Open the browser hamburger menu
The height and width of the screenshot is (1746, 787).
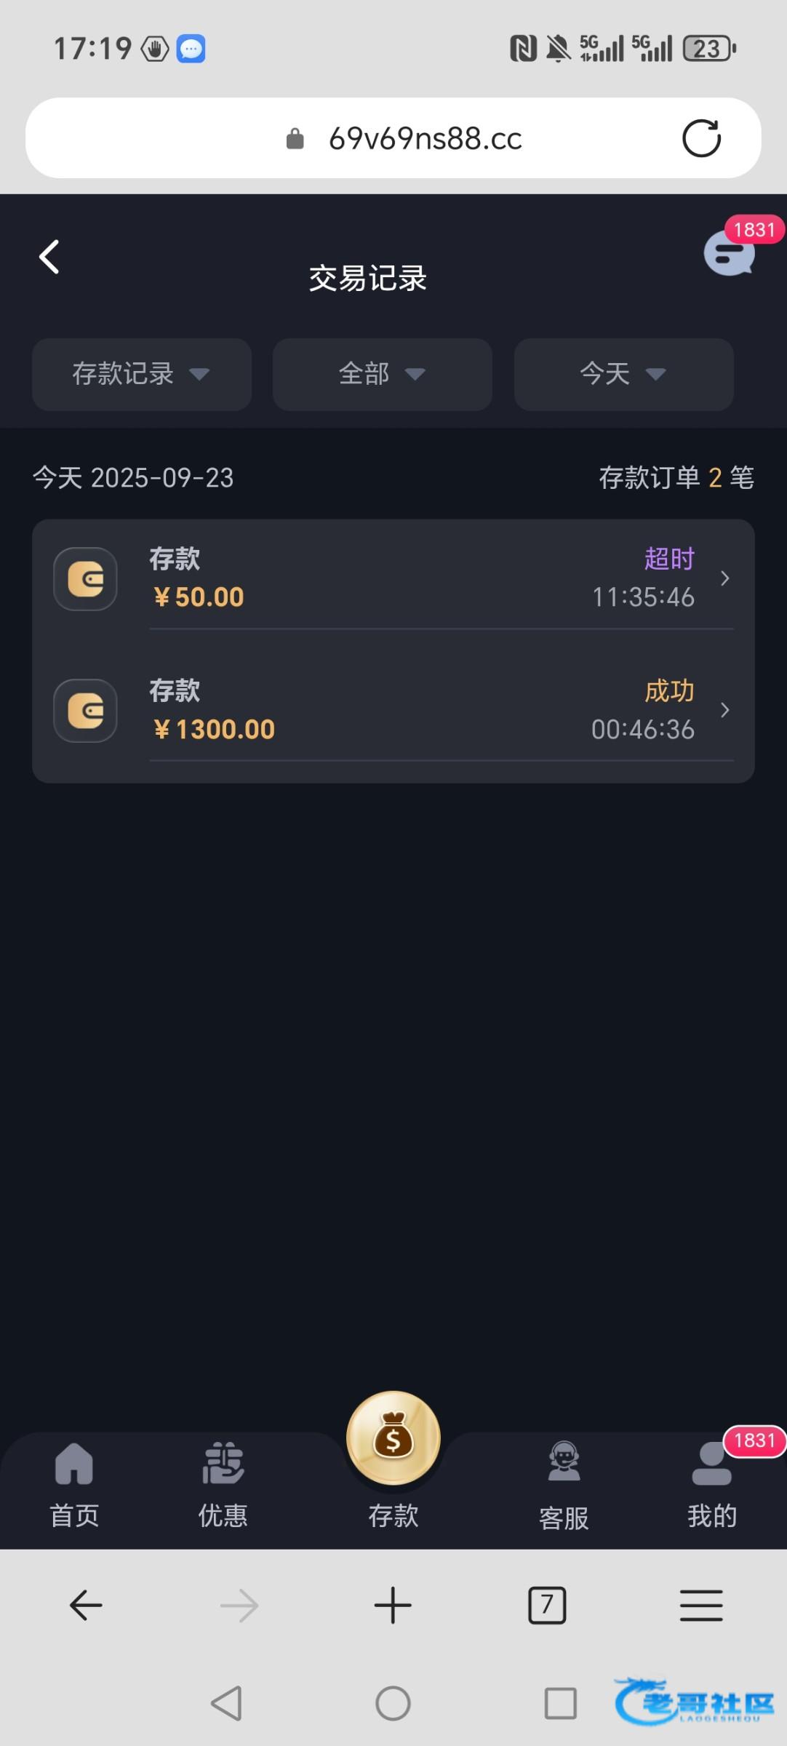point(701,1606)
